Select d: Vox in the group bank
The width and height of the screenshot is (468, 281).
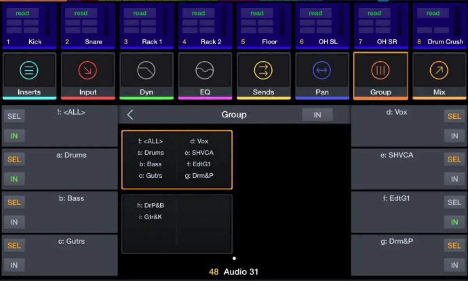tap(199, 141)
